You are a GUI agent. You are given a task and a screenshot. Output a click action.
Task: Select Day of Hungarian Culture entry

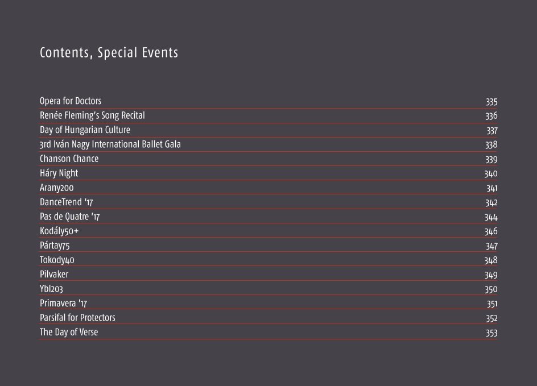(x=85, y=130)
